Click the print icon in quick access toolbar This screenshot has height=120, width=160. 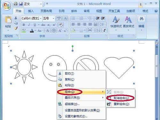point(16,4)
